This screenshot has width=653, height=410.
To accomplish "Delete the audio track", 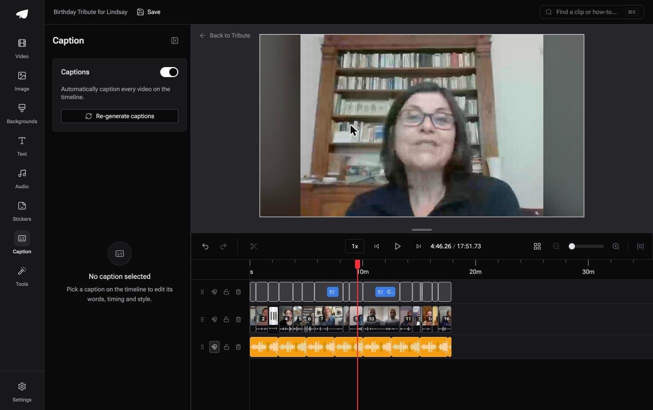I will (x=238, y=347).
